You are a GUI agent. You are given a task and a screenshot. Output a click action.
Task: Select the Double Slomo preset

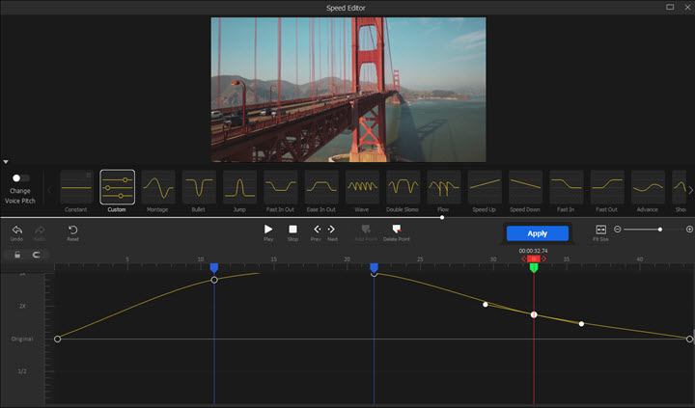403,187
